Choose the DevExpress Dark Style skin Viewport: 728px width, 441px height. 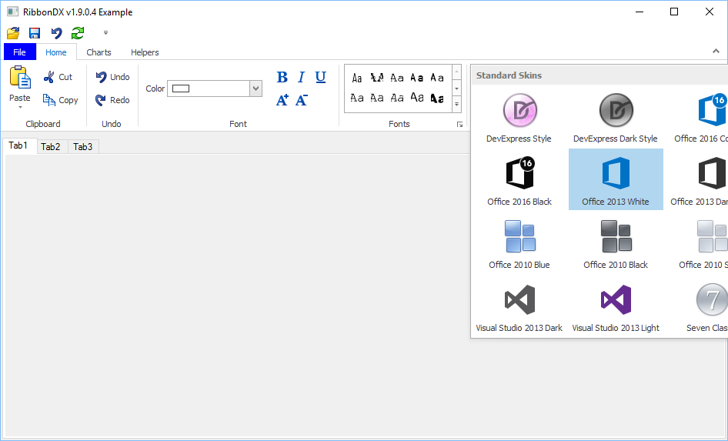616,118
